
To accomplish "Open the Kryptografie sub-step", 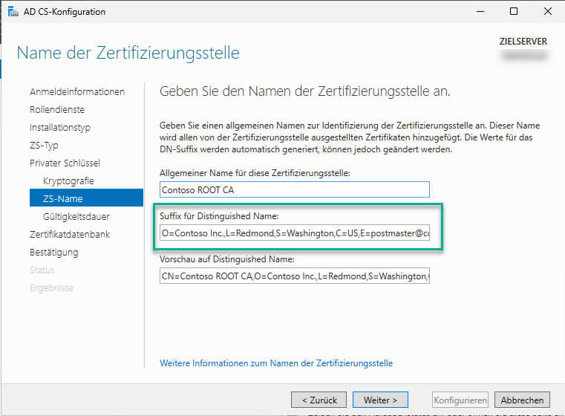I will pyautogui.click(x=68, y=181).
